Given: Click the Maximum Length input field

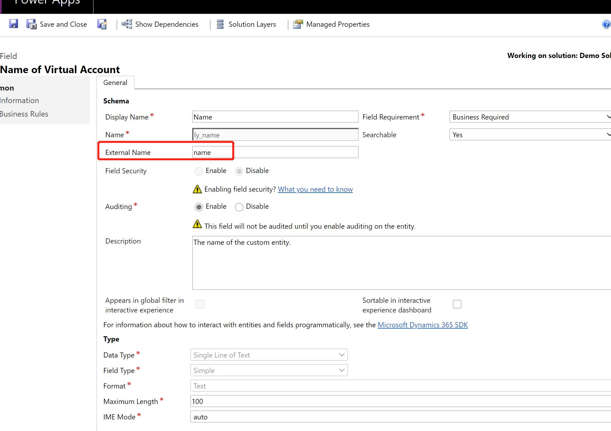Looking at the screenshot, I should [400, 401].
